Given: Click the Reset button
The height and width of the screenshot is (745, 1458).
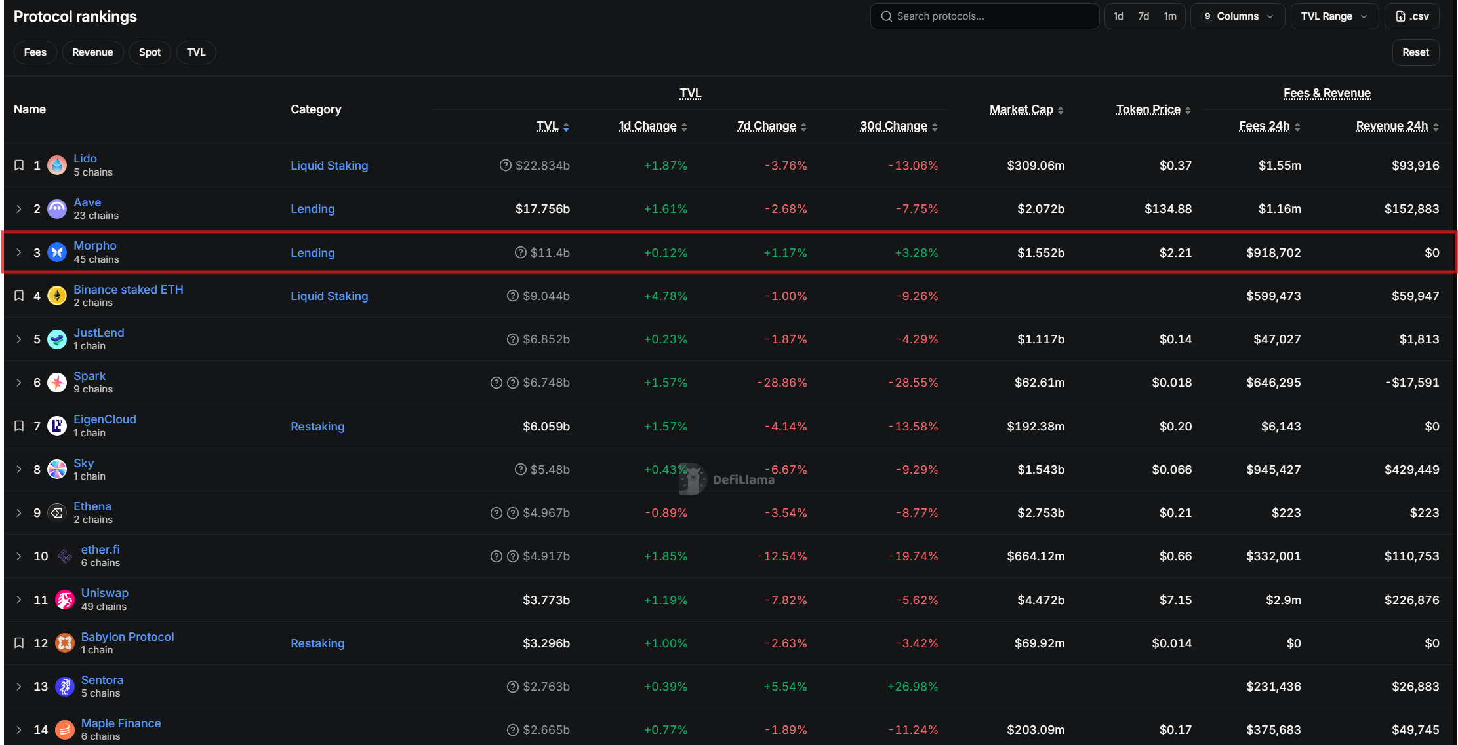Looking at the screenshot, I should click(1415, 52).
